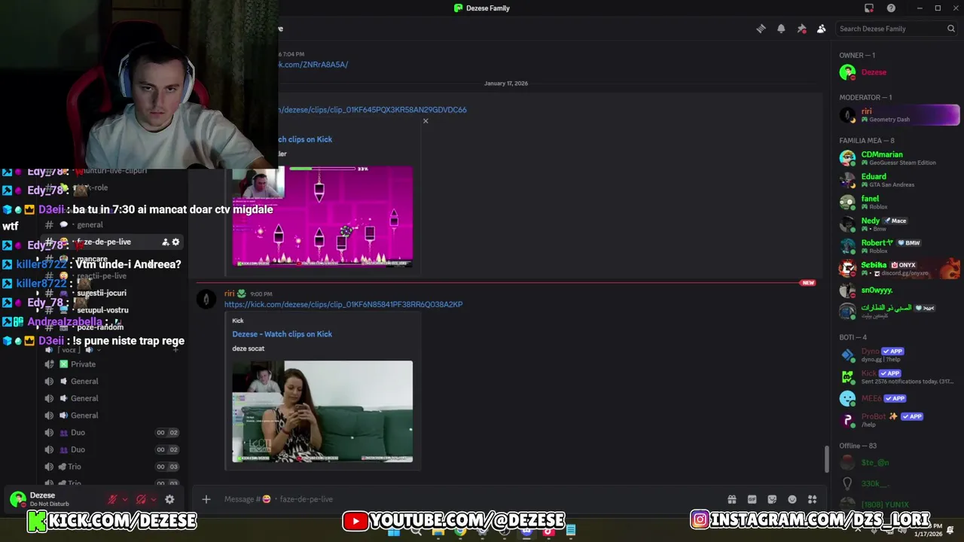Select the faze-de-pe-live channel
964x542 pixels.
click(113, 242)
